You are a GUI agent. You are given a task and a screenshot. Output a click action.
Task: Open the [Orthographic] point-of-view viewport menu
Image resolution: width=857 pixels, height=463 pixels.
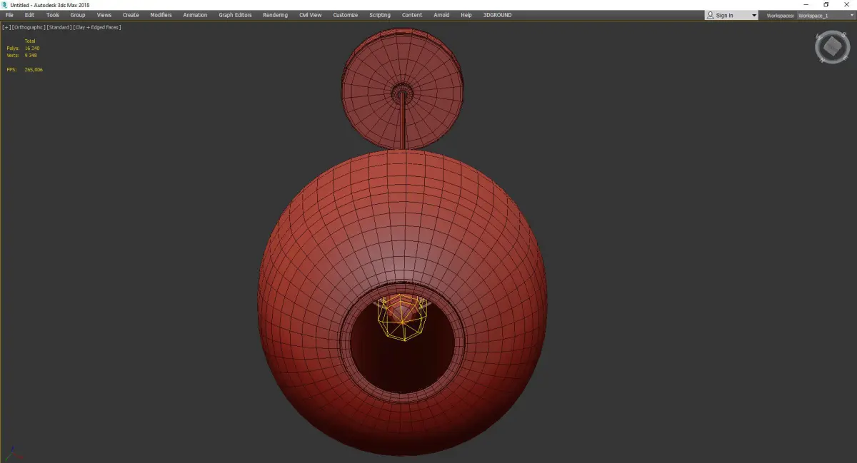click(x=29, y=27)
